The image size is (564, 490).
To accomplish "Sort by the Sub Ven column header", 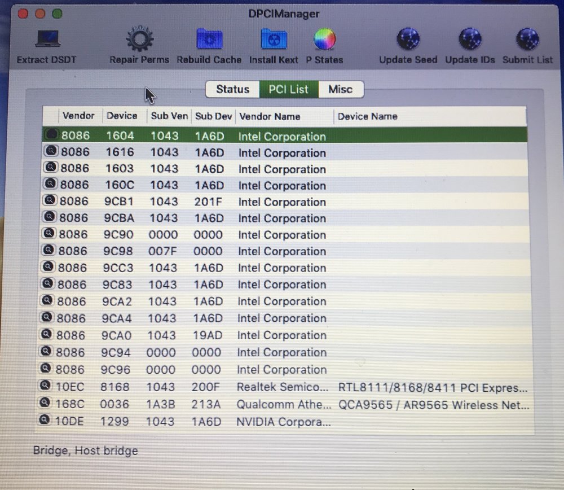I will point(169,116).
